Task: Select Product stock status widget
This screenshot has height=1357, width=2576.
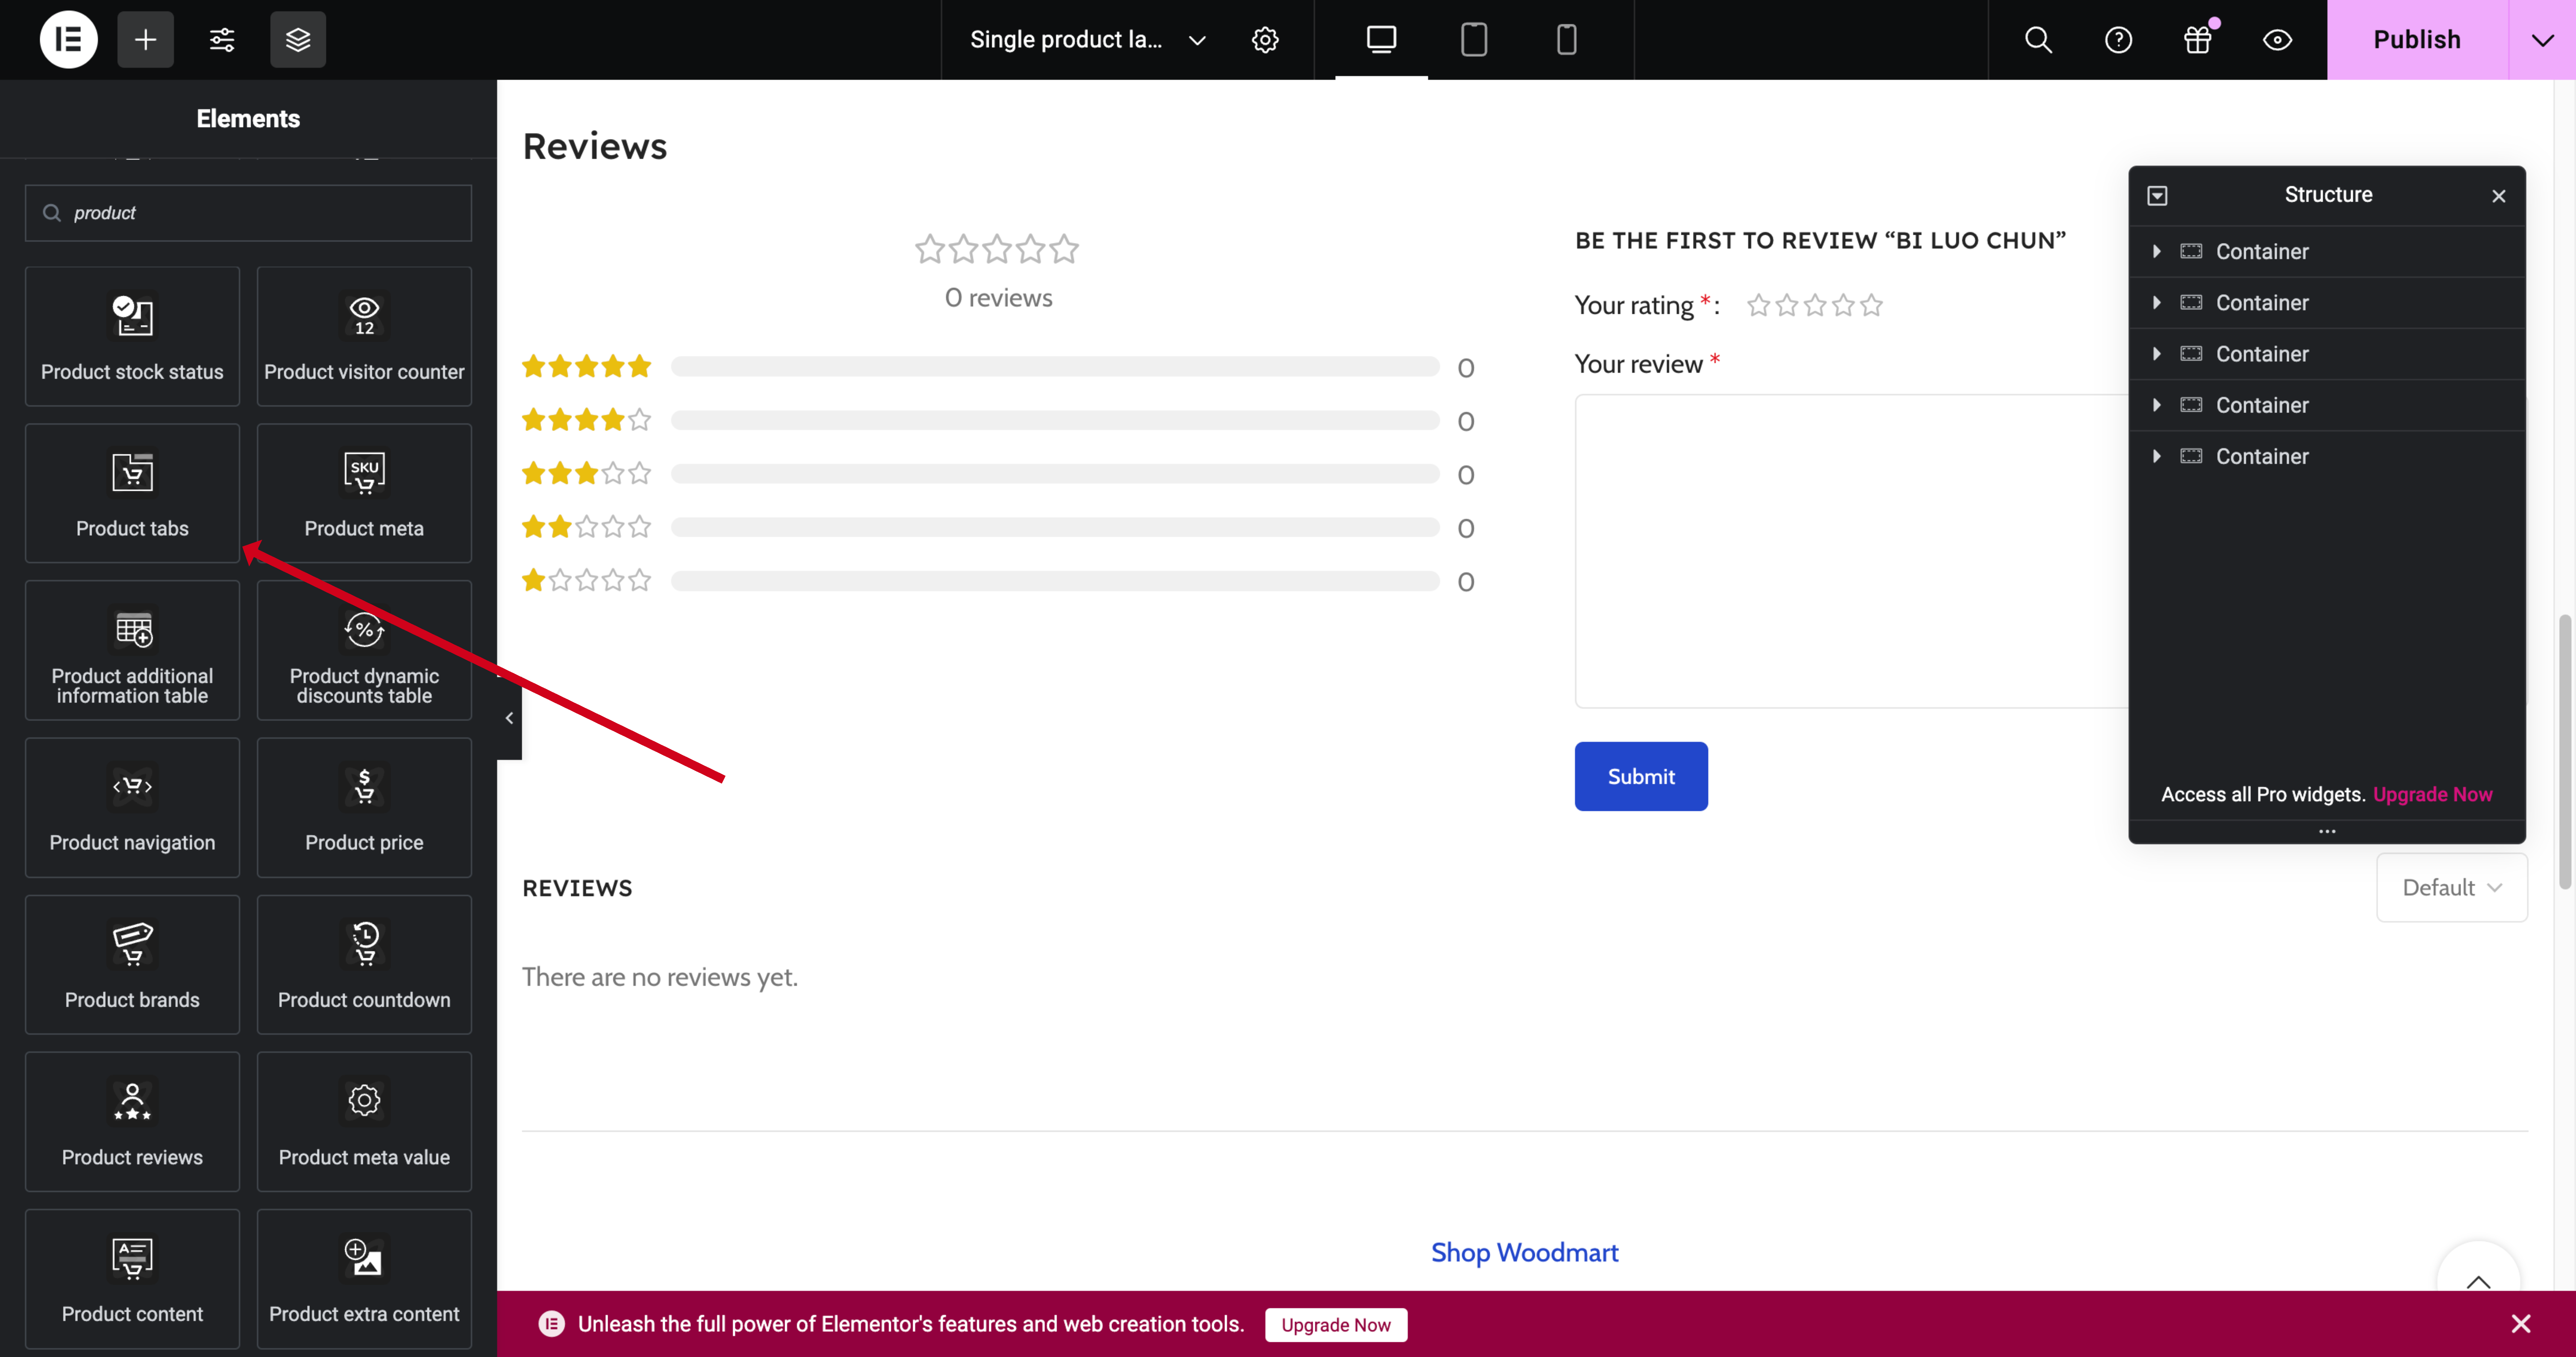Action: tap(132, 336)
